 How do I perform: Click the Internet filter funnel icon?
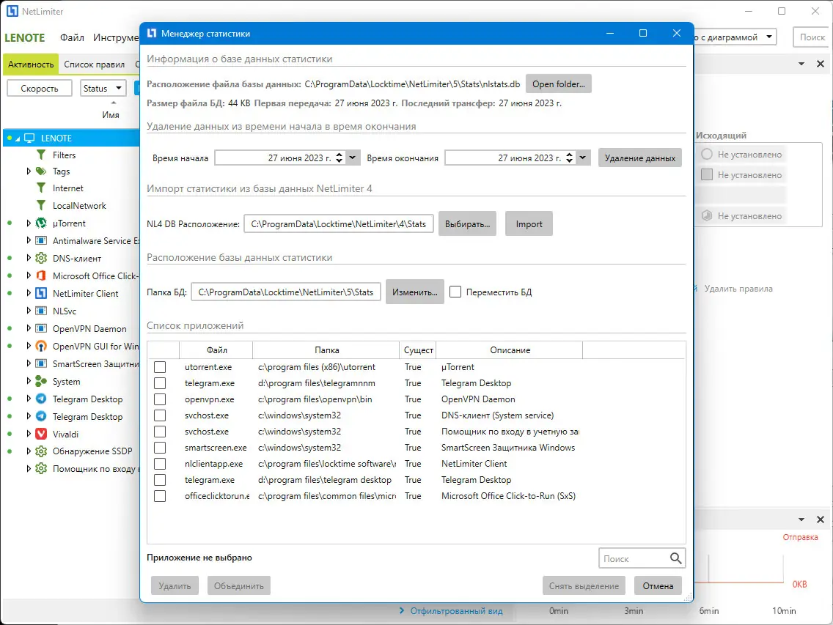coord(41,188)
